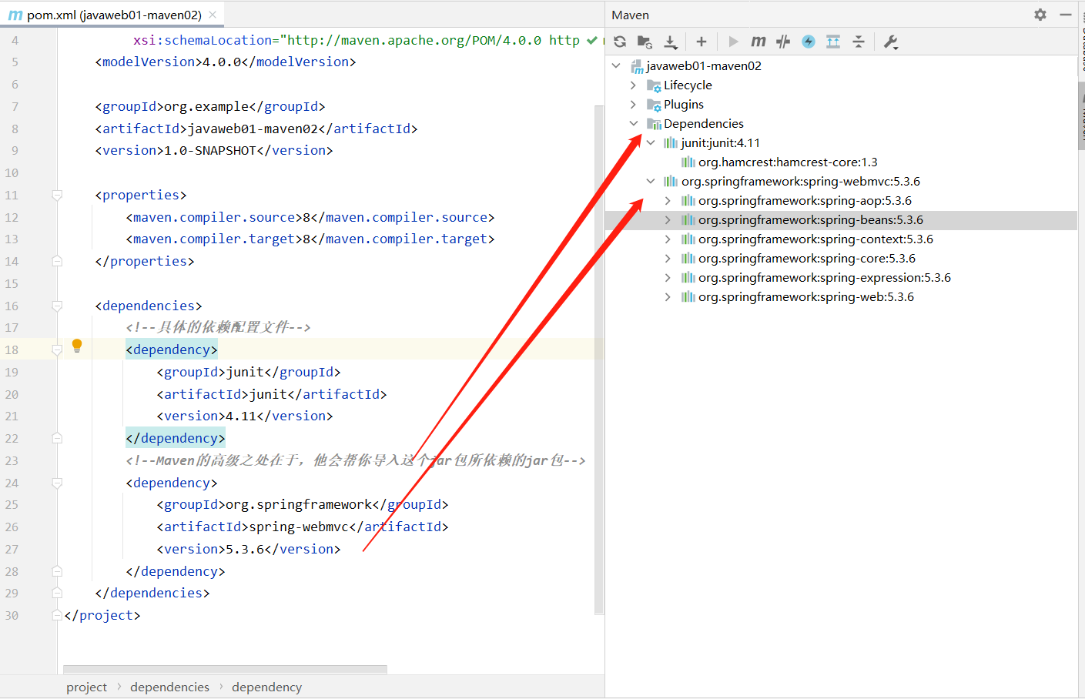This screenshot has height=699, width=1085.
Task: Reload all Maven projects
Action: click(x=620, y=42)
